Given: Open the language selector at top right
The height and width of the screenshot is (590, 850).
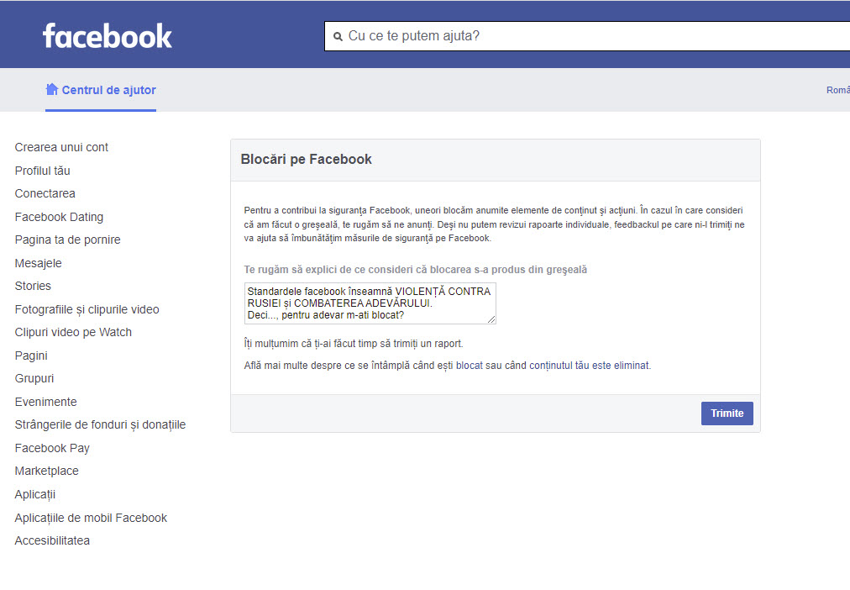Looking at the screenshot, I should (x=838, y=90).
